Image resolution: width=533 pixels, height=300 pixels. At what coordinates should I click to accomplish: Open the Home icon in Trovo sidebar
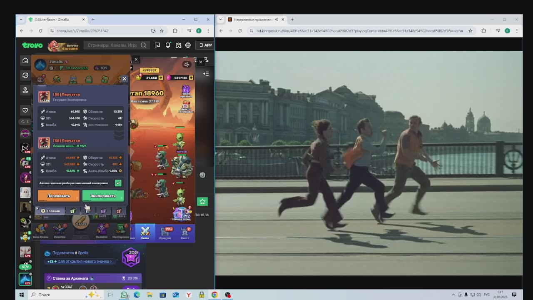coord(25,60)
